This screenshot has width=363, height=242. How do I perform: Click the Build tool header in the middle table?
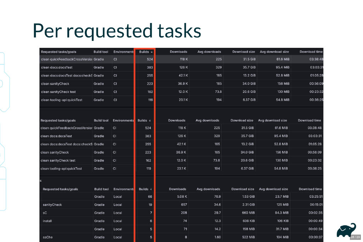[101, 120]
